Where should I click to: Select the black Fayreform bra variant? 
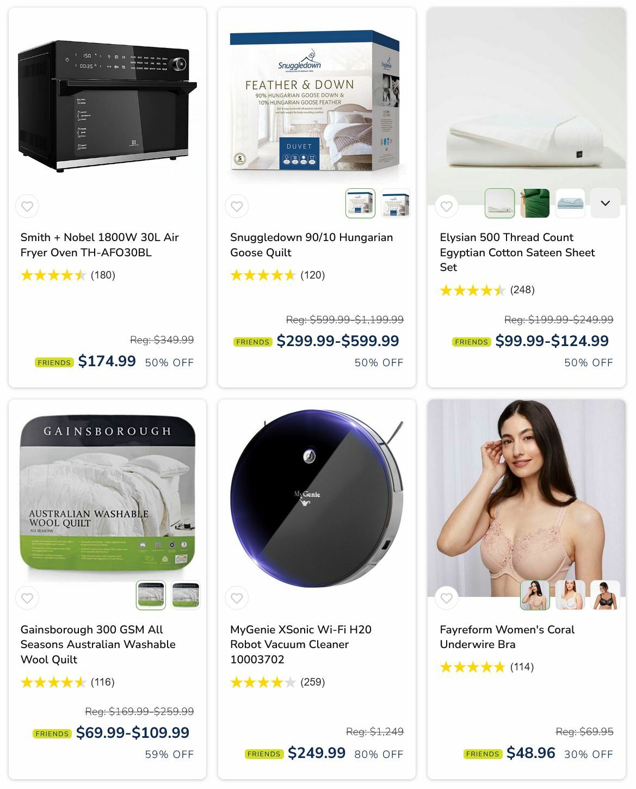[605, 595]
